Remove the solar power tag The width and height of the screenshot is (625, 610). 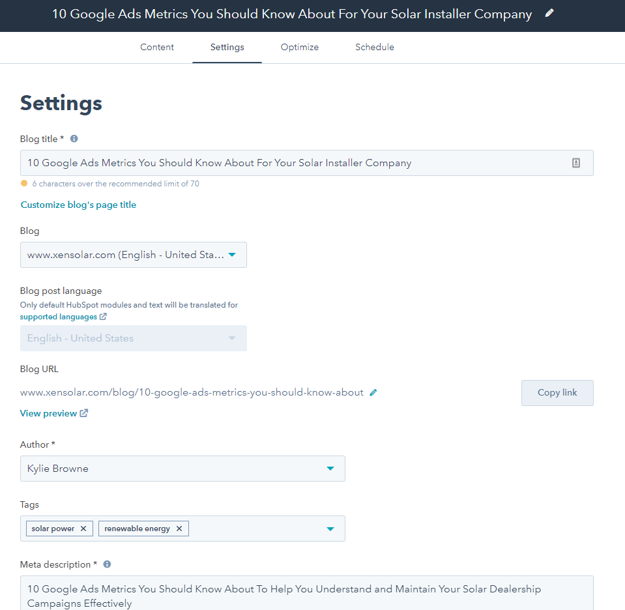(x=83, y=529)
